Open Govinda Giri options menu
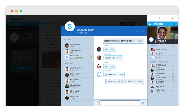Screen dimensions: 185x106 tap(175, 42)
